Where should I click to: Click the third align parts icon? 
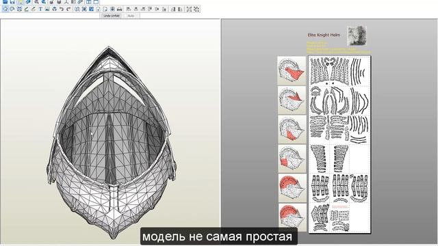[x=143, y=9]
